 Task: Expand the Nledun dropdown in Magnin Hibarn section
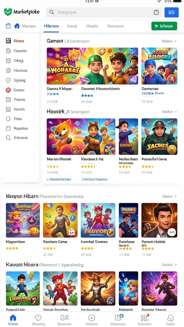(169, 196)
